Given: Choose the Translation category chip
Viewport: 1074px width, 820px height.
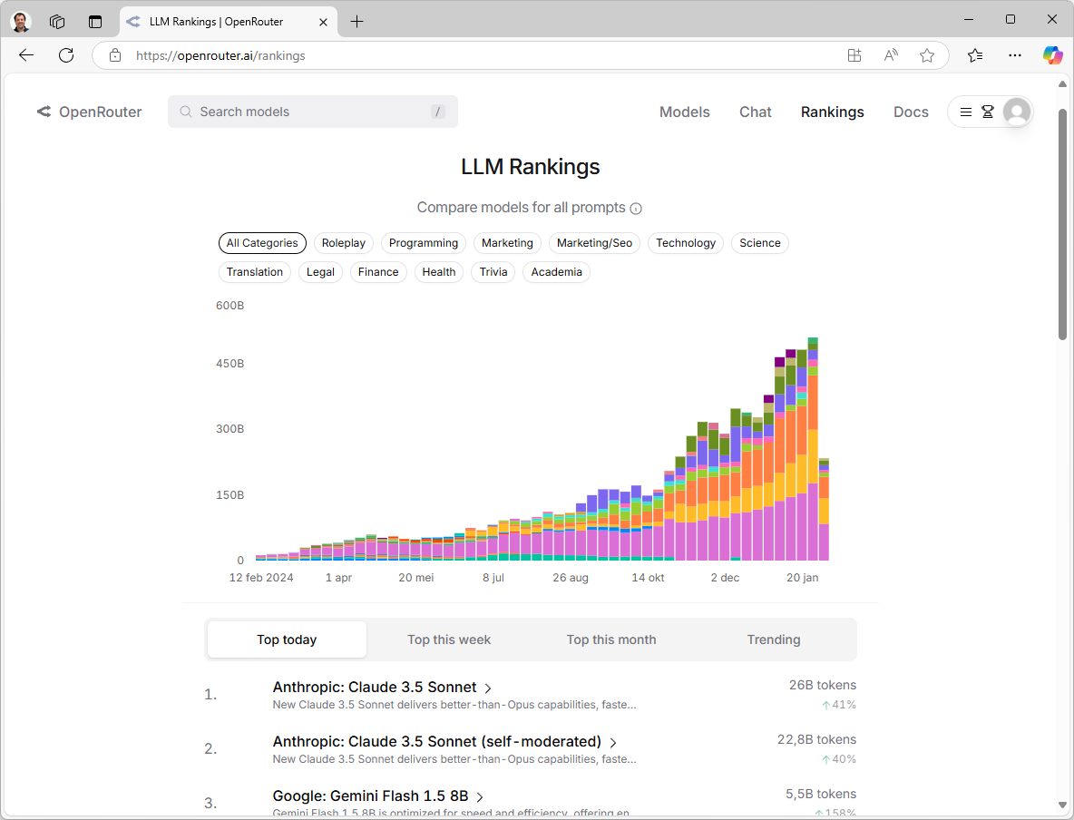Looking at the screenshot, I should pos(255,272).
